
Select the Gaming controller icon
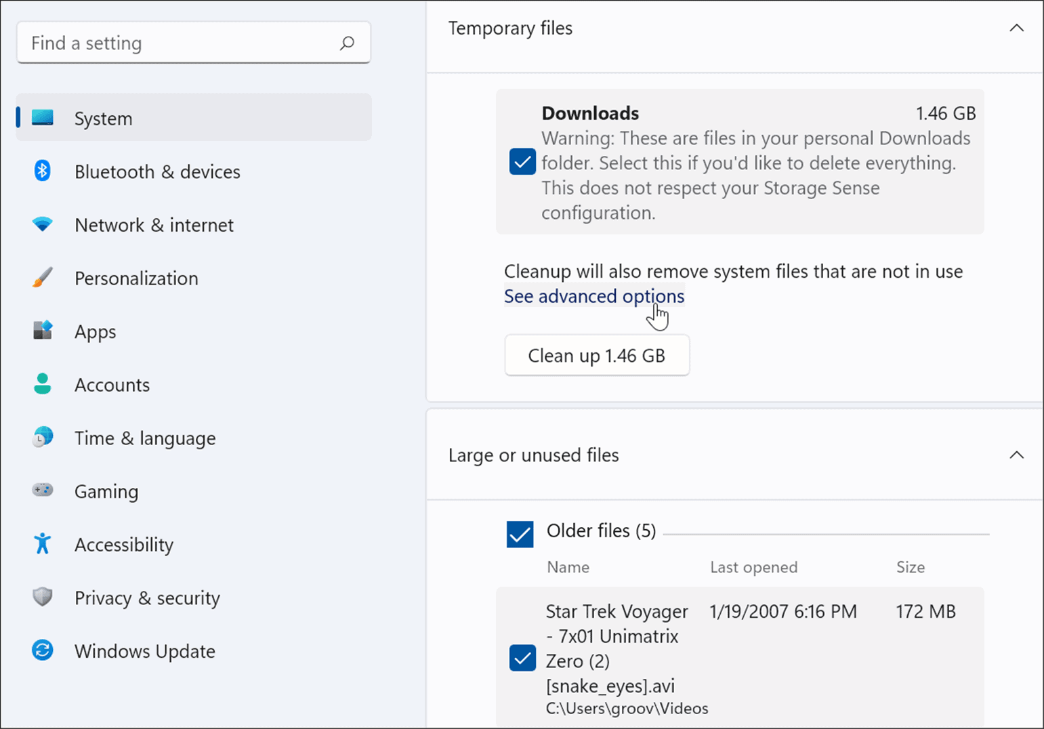point(42,491)
